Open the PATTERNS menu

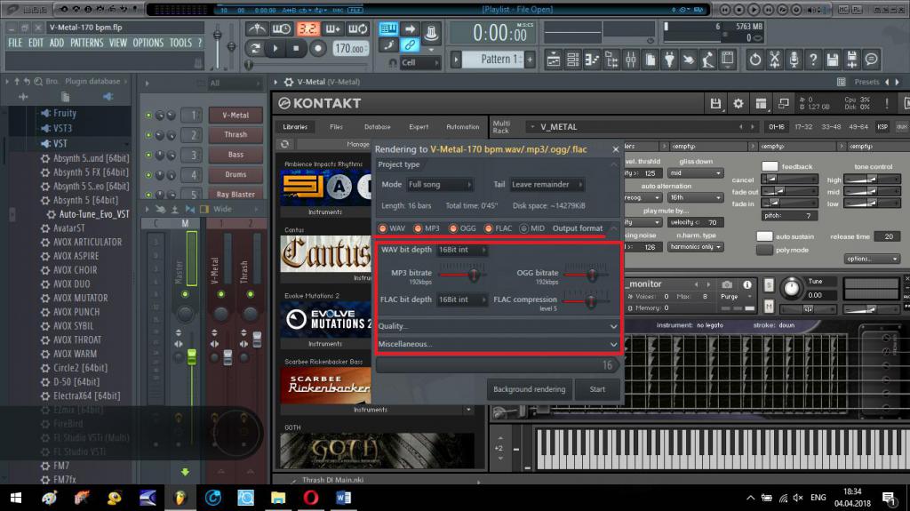tap(86, 43)
